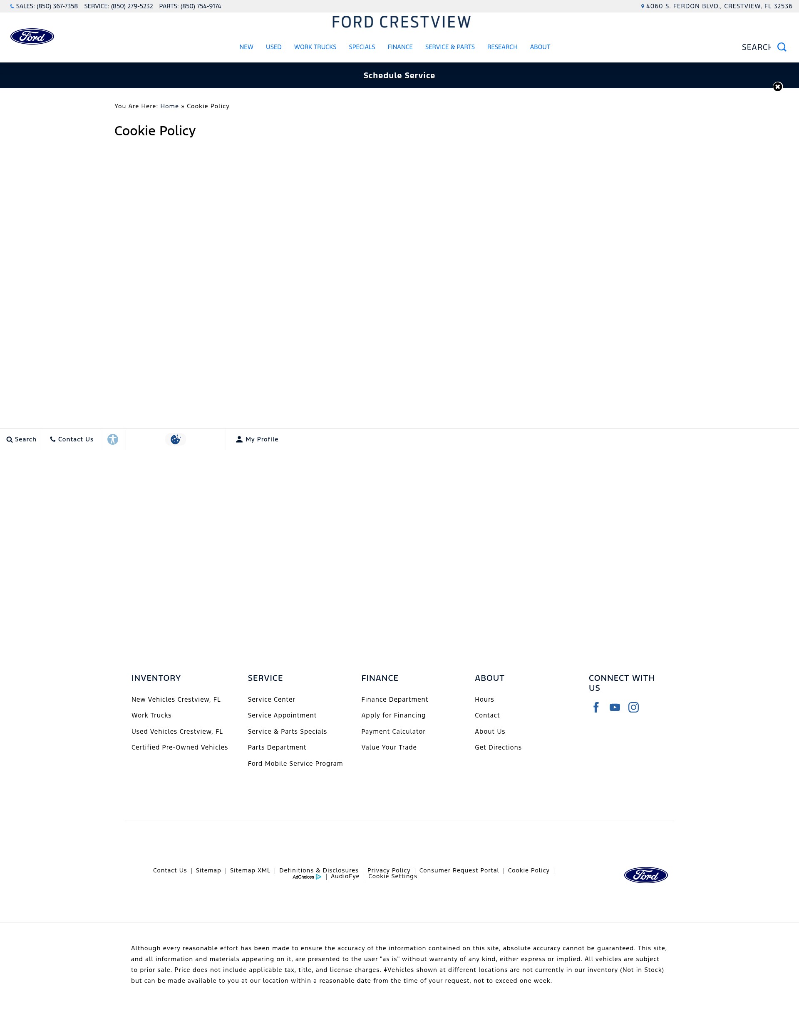
Task: Open the WORK TRUCKS menu
Action: click(x=315, y=47)
